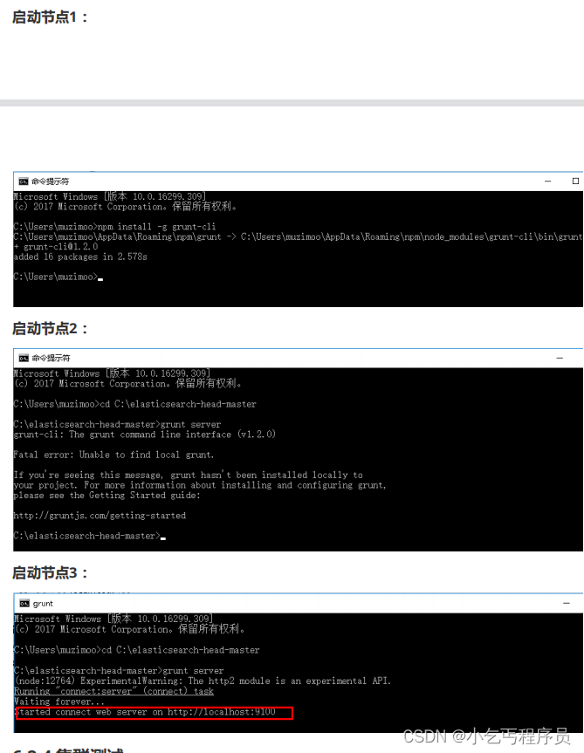Click the 'npm install -g grunt-cli' command line

tap(114, 227)
